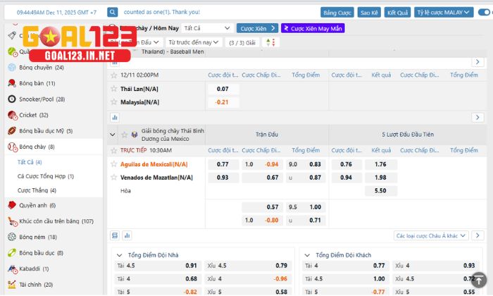This screenshot has height=296, width=493.
Task: Open the Tất Cả filter dropdown
Action: tap(207, 28)
